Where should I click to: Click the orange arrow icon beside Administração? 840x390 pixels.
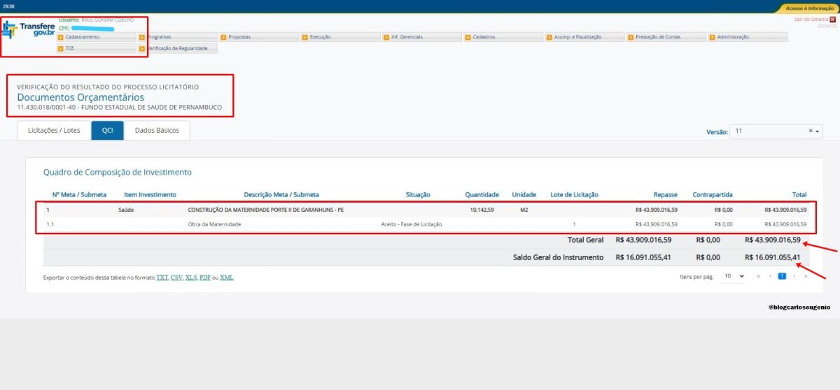[x=712, y=37]
